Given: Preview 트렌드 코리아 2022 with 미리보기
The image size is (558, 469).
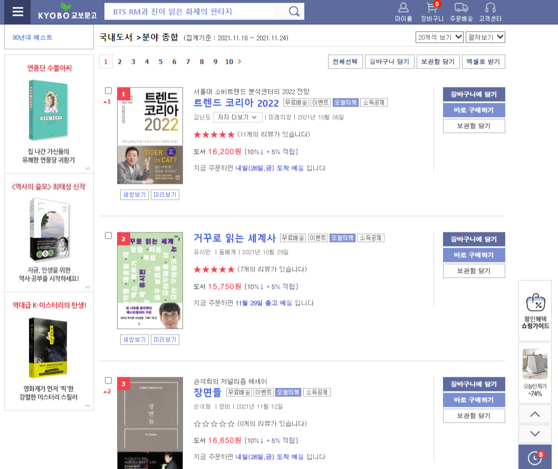Looking at the screenshot, I should [x=165, y=195].
